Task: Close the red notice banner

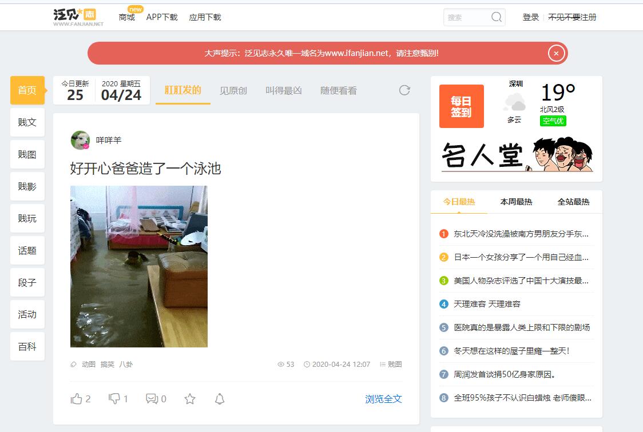Action: (556, 53)
